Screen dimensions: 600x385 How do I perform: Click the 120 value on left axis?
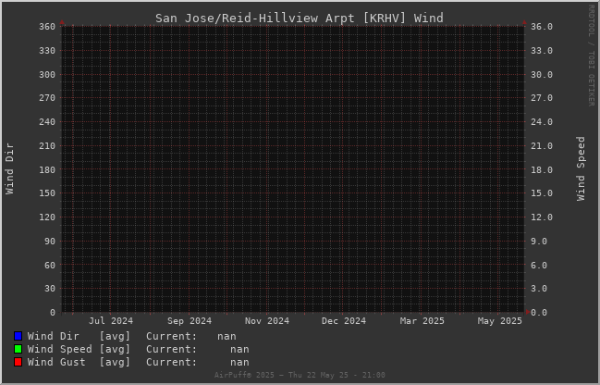click(47, 217)
